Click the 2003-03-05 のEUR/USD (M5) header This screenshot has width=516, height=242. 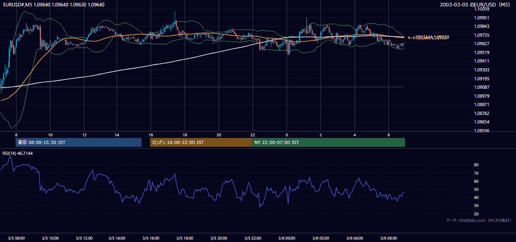pyautogui.click(x=476, y=5)
